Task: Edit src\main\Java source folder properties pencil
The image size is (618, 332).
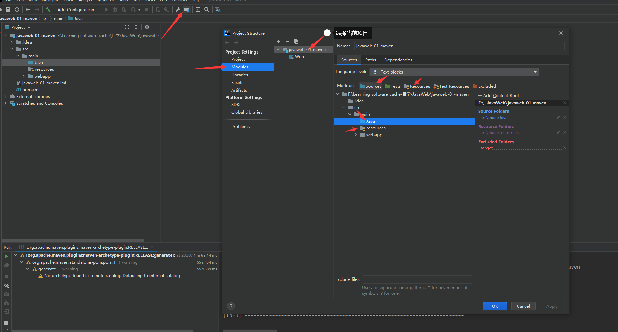Action: tap(558, 117)
